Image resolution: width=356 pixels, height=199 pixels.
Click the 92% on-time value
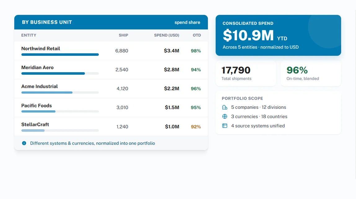click(x=196, y=126)
